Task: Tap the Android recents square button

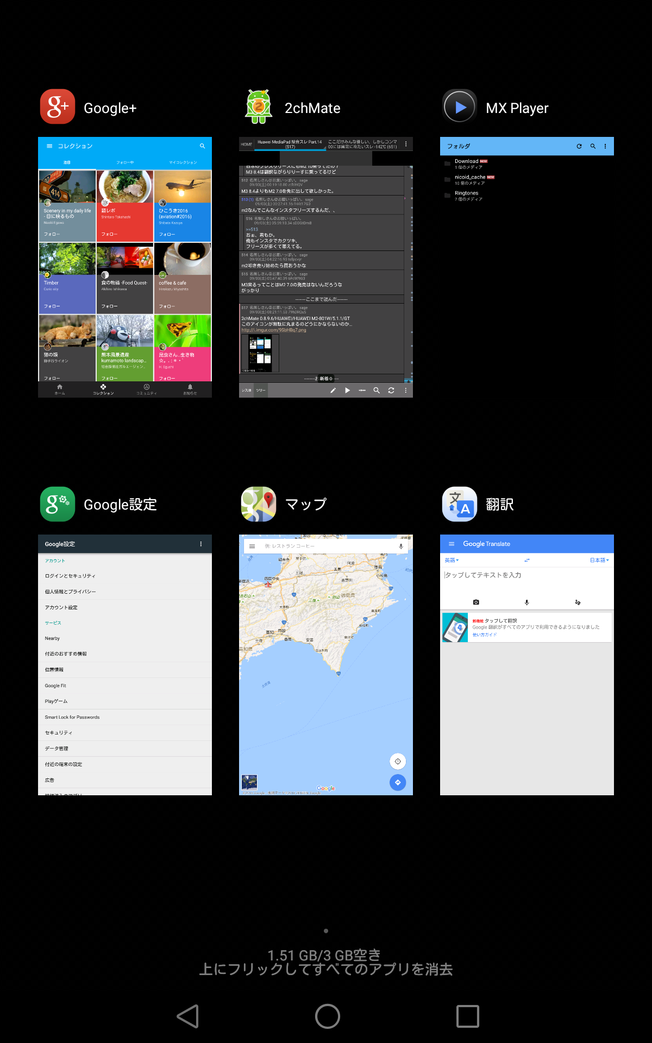Action: pyautogui.click(x=468, y=1016)
